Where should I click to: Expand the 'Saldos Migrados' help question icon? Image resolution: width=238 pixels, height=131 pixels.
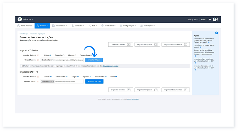coord(209,42)
